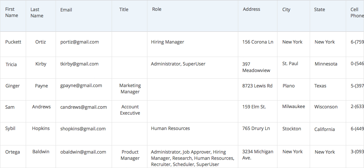364x168 pixels.
Task: Click tkirby@gmail.com email cell
Action: (79, 64)
